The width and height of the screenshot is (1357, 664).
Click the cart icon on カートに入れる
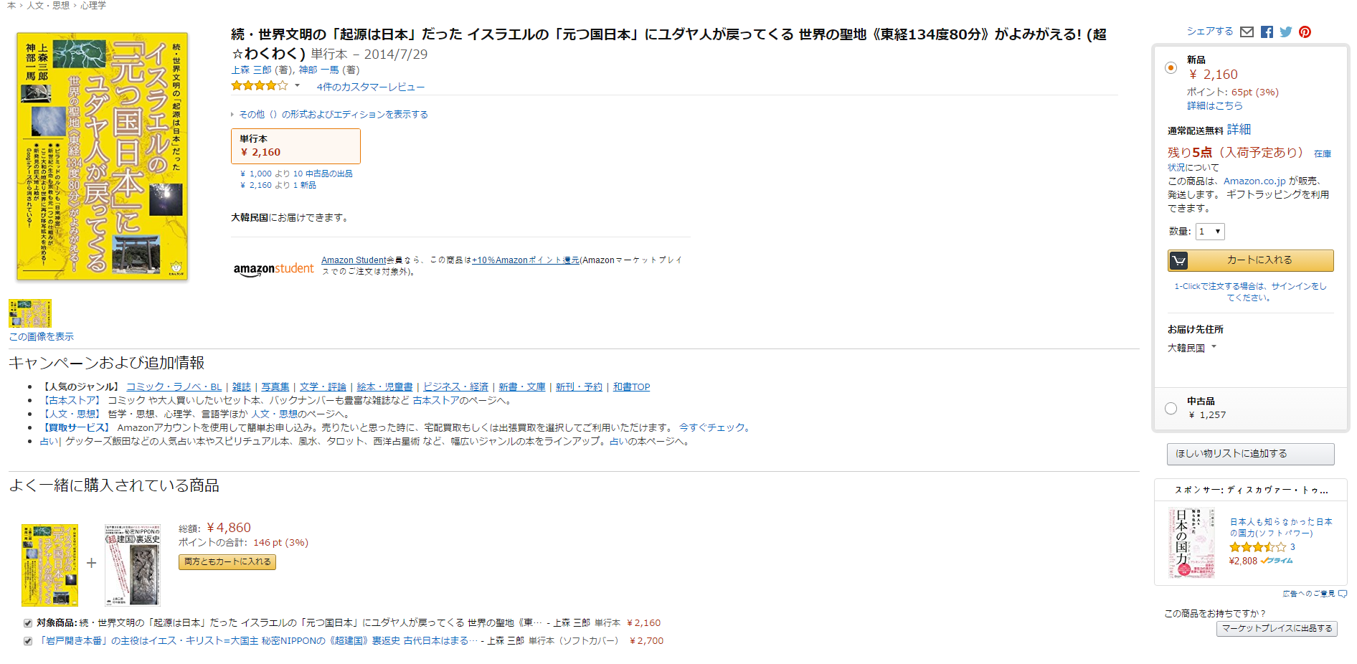point(1178,260)
